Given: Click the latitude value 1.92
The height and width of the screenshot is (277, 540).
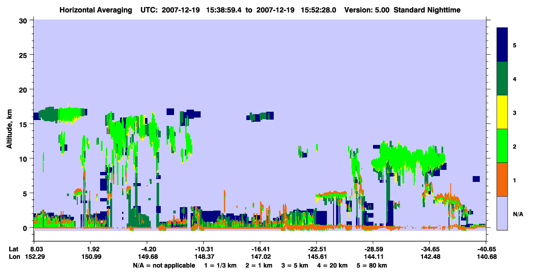Looking at the screenshot, I should coord(93,249).
